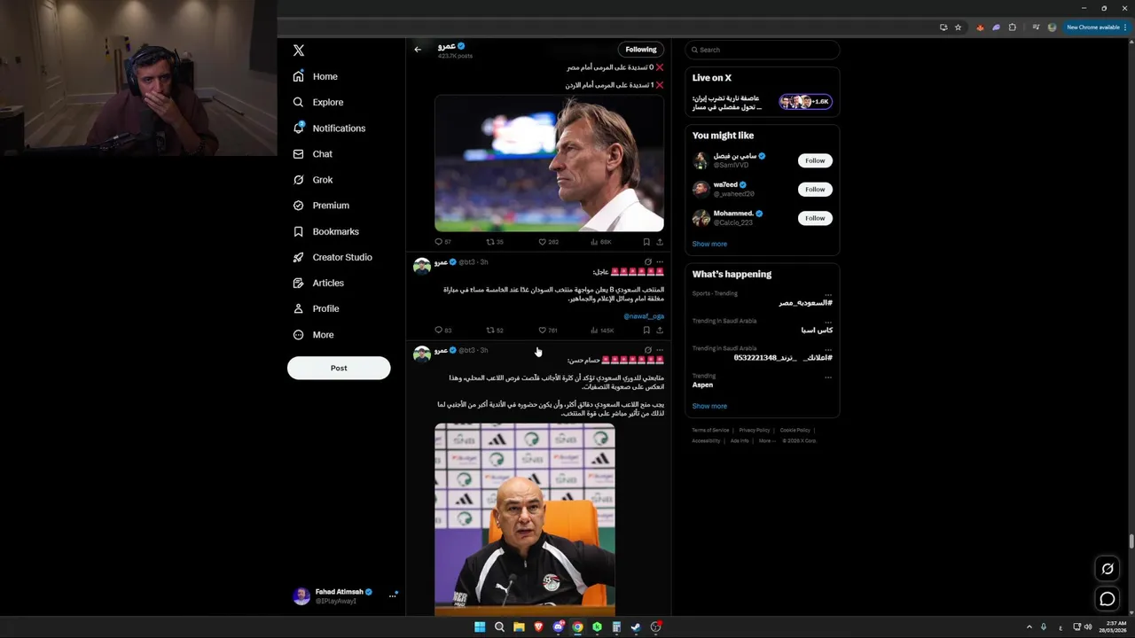Click the back arrow in profile header
Screen dimensions: 1135x638
(x=418, y=50)
